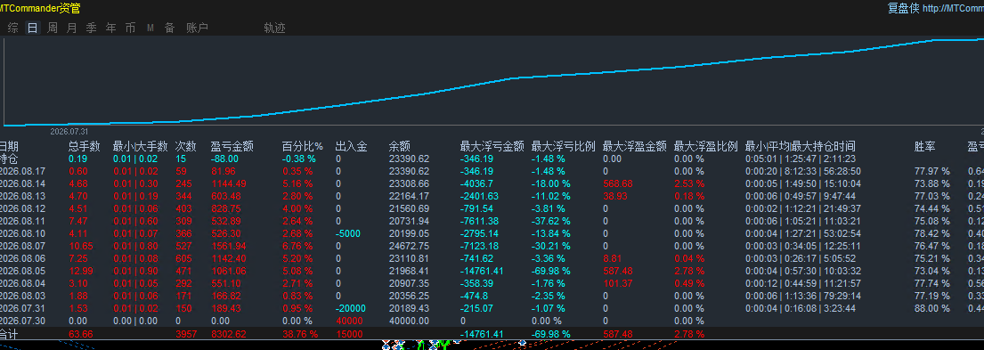The width and height of the screenshot is (984, 350).
Task: Click the 40000 deposit cell
Action: tap(349, 321)
